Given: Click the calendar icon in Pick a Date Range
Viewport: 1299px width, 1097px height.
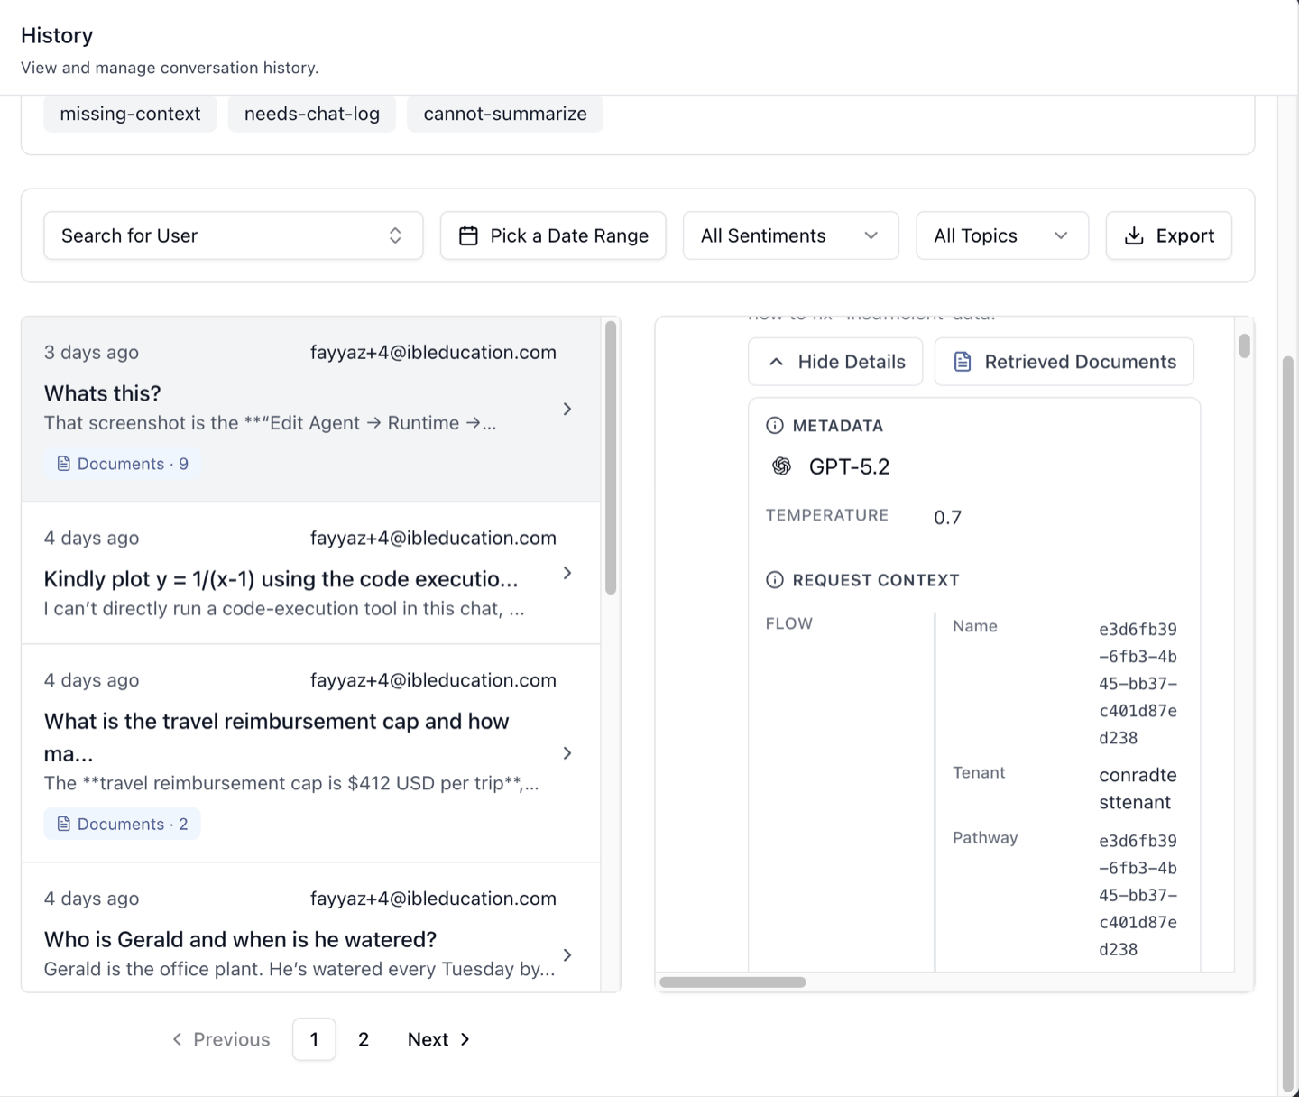Looking at the screenshot, I should coord(468,235).
